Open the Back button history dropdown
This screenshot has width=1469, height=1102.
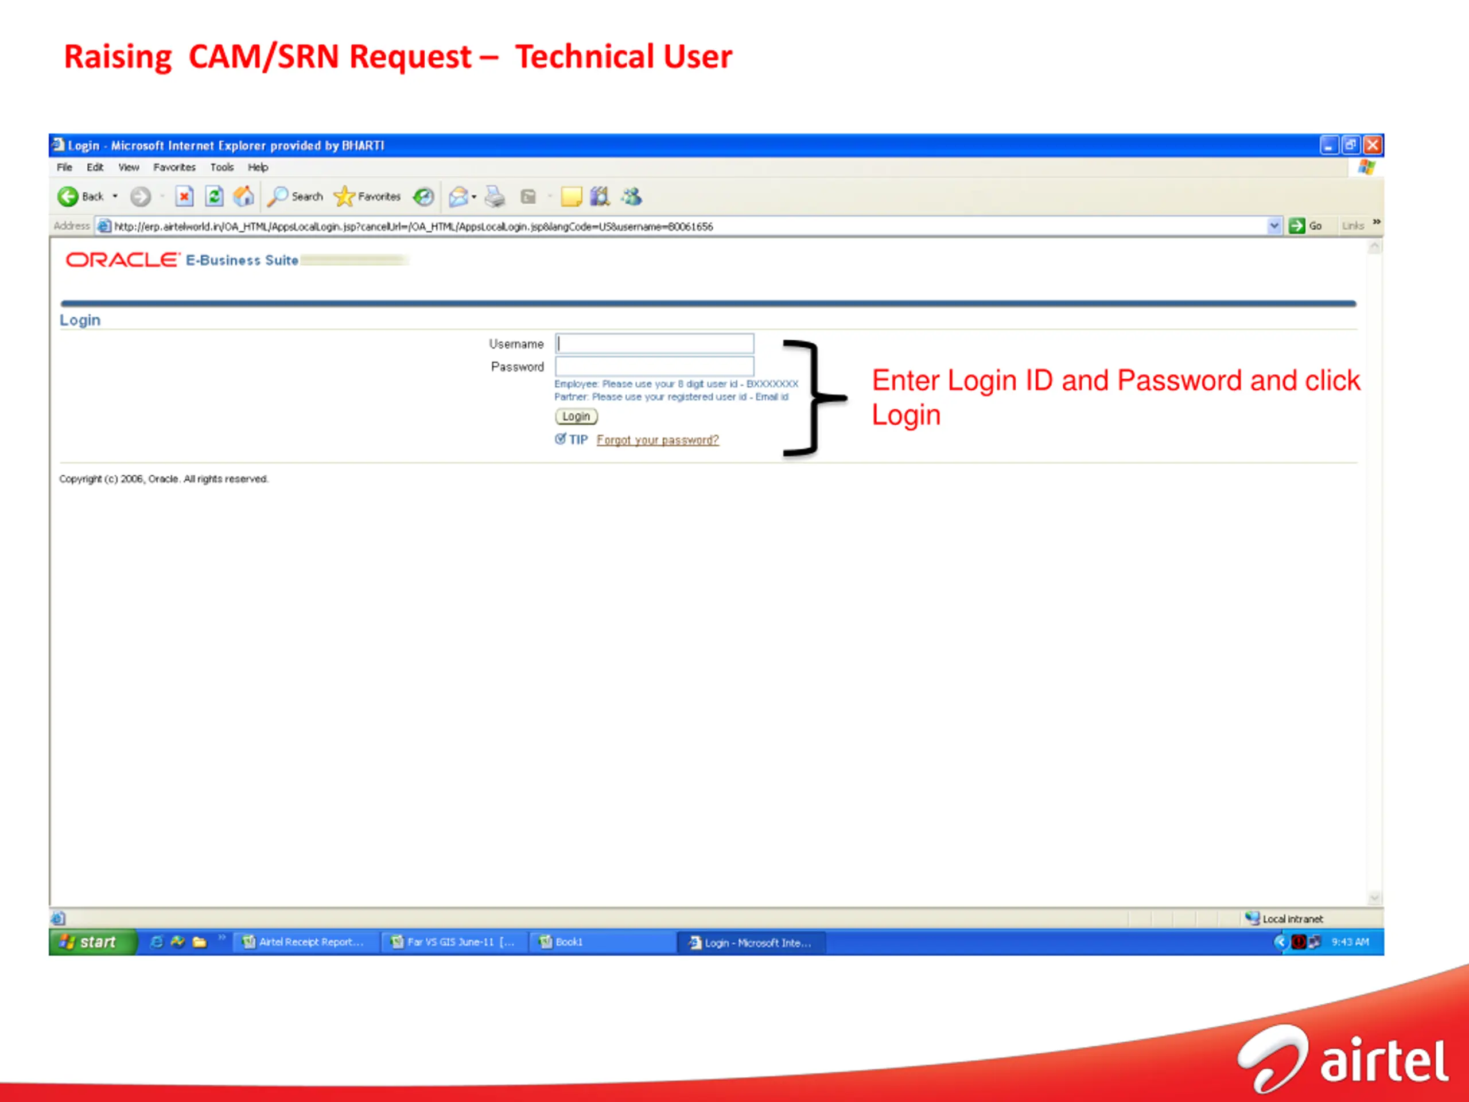[115, 196]
